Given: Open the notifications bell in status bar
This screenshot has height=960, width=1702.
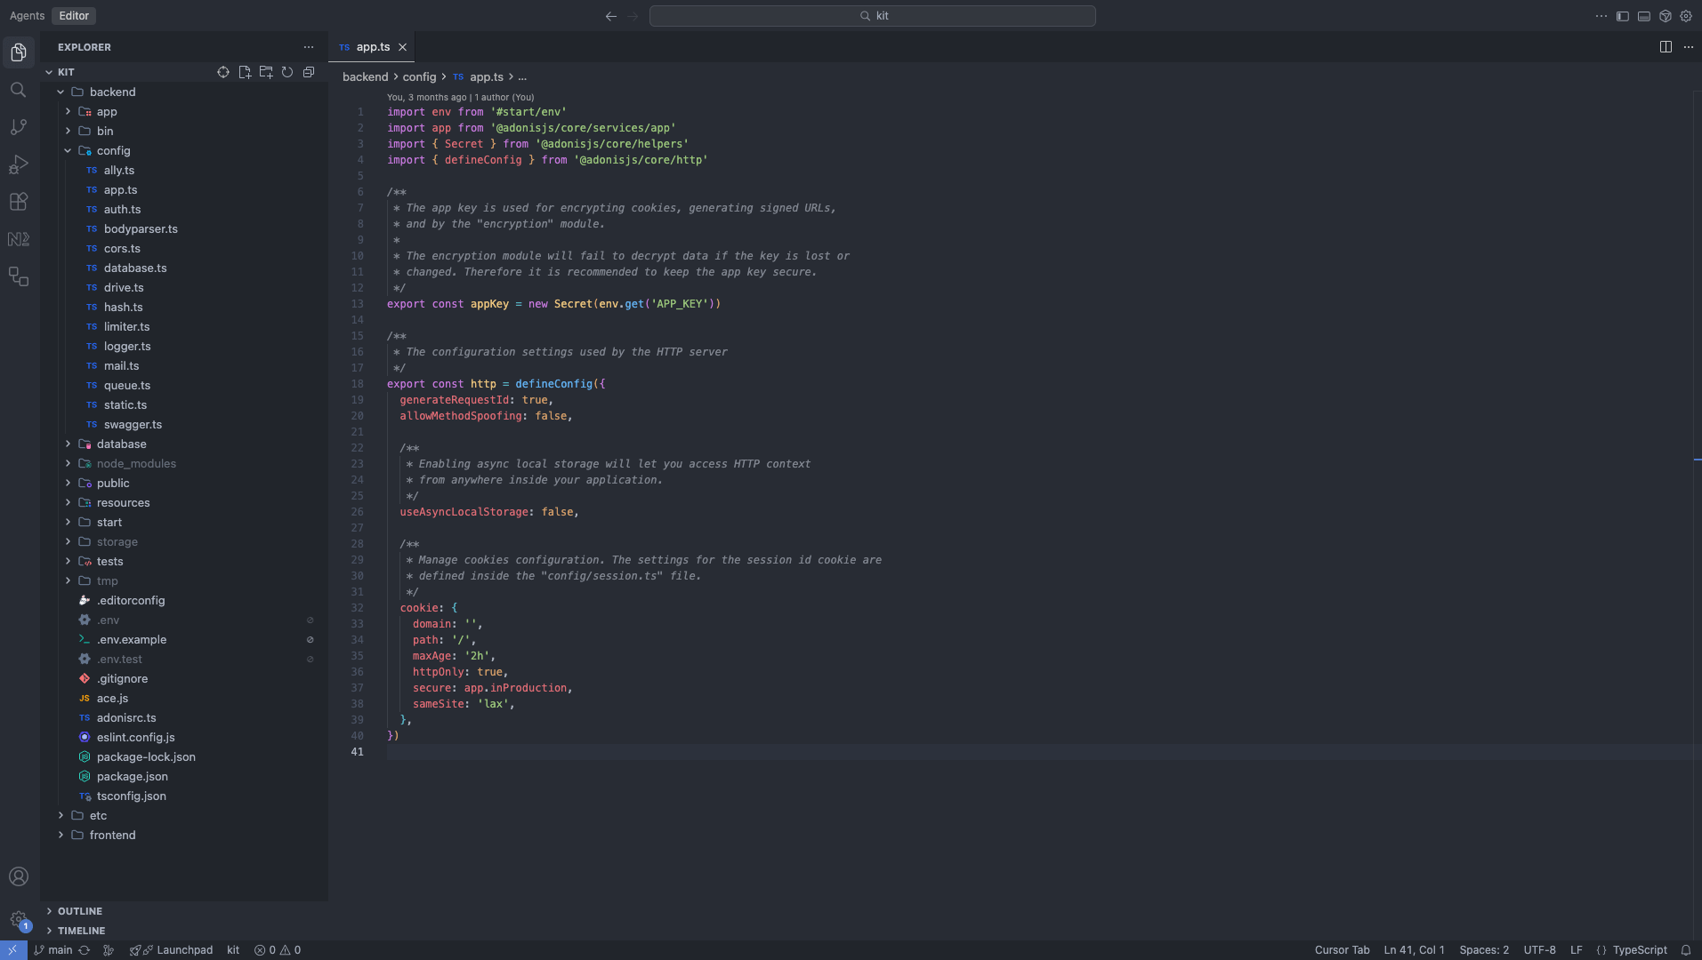Looking at the screenshot, I should click(x=1685, y=950).
